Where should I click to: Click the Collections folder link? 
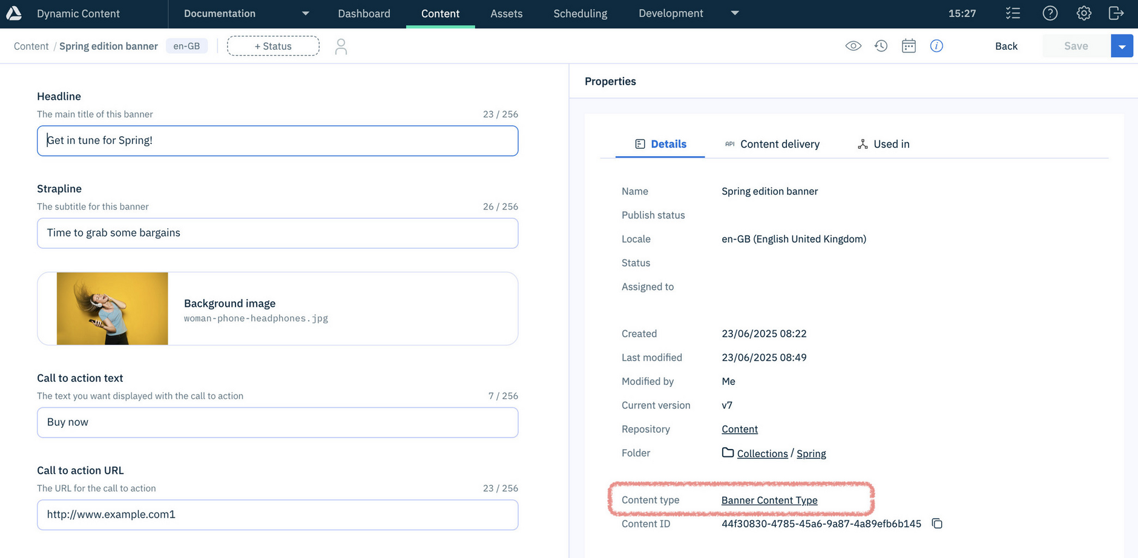tap(762, 453)
